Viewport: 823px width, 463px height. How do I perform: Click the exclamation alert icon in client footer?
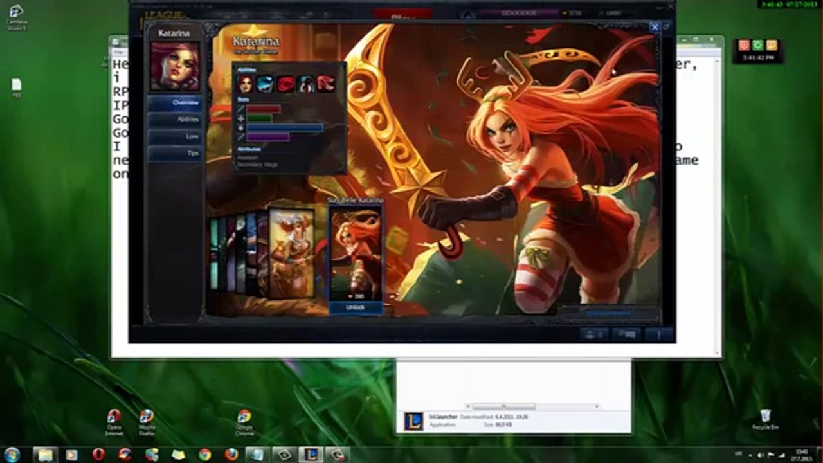tap(658, 334)
